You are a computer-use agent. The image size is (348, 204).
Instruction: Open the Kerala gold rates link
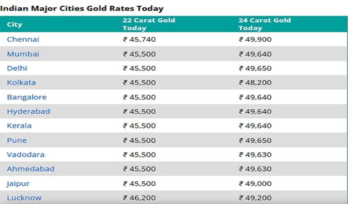(19, 126)
